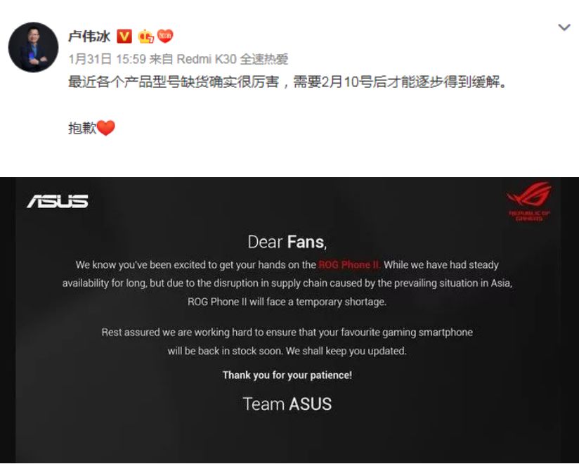The width and height of the screenshot is (579, 464).
Task: Click the line about temporary shortage
Action: click(x=287, y=302)
